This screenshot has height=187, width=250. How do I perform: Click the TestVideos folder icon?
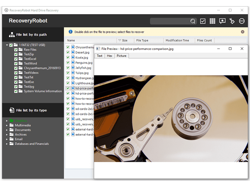[x=20, y=73]
